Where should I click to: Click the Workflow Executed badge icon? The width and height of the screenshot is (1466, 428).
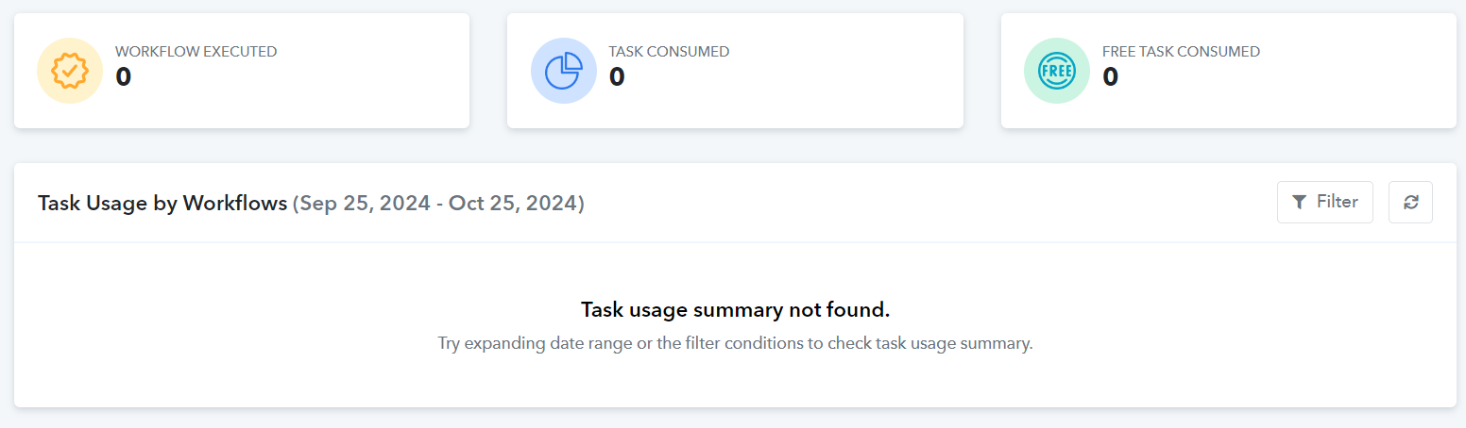pos(69,71)
